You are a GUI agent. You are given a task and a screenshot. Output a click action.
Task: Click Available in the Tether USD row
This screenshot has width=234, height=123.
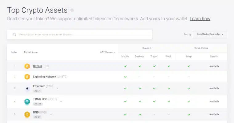(x=214, y=101)
